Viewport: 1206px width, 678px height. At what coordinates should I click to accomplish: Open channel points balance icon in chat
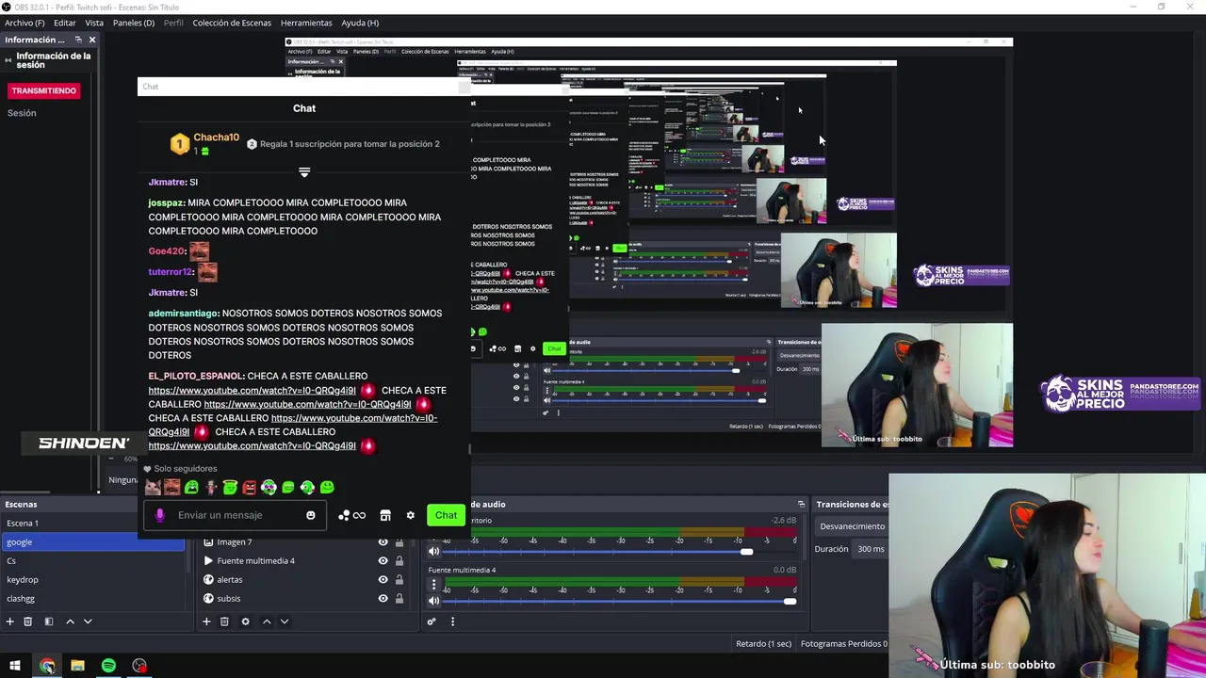pos(351,515)
